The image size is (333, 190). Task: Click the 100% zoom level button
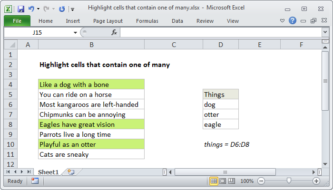point(247,181)
